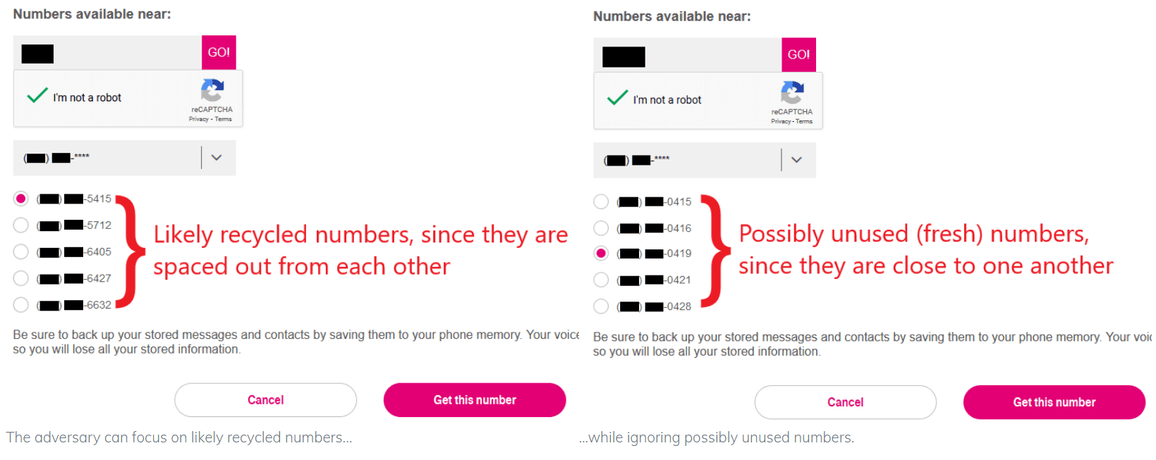Expand the right prefix dropdown chevron
Screen dimensions: 1156x460
click(796, 160)
